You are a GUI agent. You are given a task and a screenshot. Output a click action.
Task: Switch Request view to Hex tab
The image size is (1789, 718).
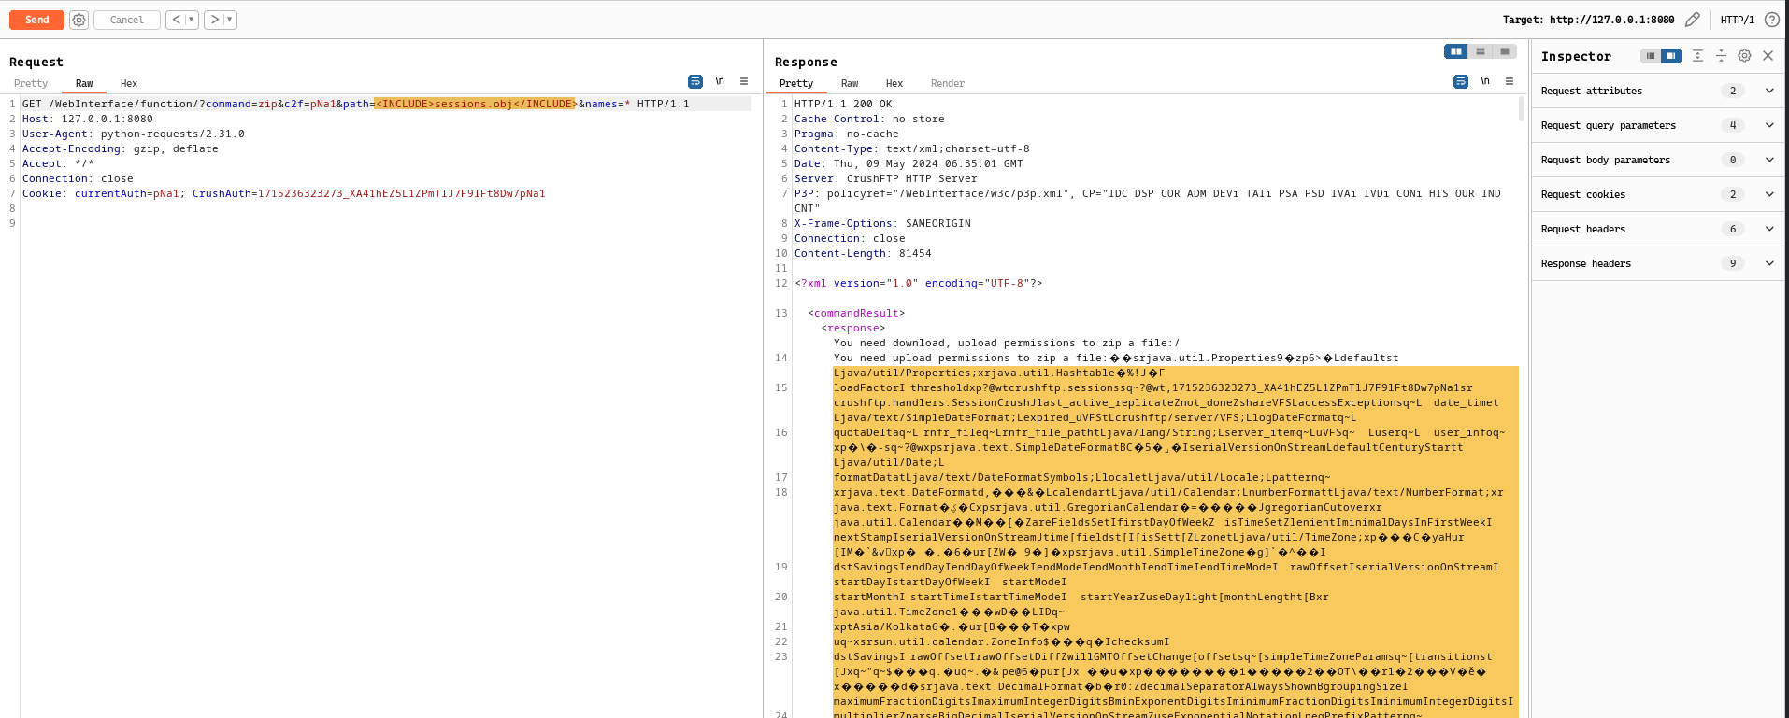point(129,83)
